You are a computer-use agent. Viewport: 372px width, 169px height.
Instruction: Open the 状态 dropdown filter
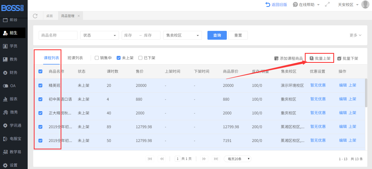point(100,35)
